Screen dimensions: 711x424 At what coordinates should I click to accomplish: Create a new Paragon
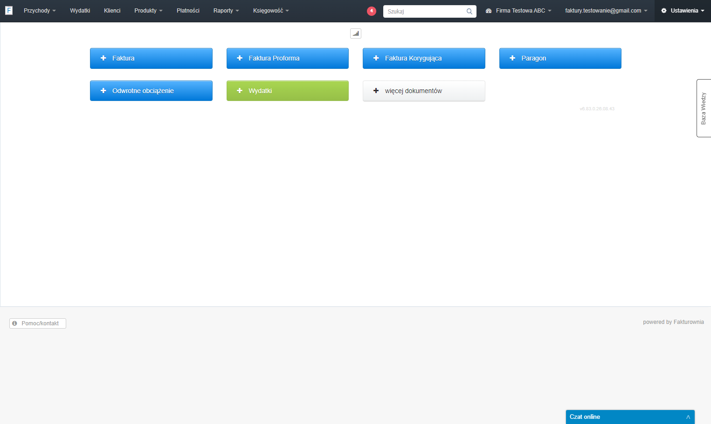[x=560, y=58]
